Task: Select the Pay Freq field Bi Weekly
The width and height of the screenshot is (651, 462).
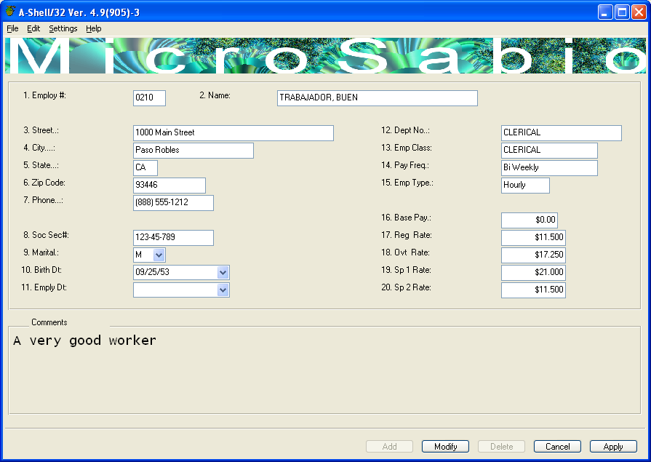Action: (x=549, y=168)
